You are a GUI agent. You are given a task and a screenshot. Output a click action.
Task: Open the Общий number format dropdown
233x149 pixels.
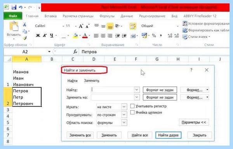pos(177,26)
